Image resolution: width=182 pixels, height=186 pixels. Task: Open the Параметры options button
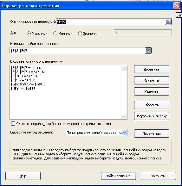[x=152, y=133]
